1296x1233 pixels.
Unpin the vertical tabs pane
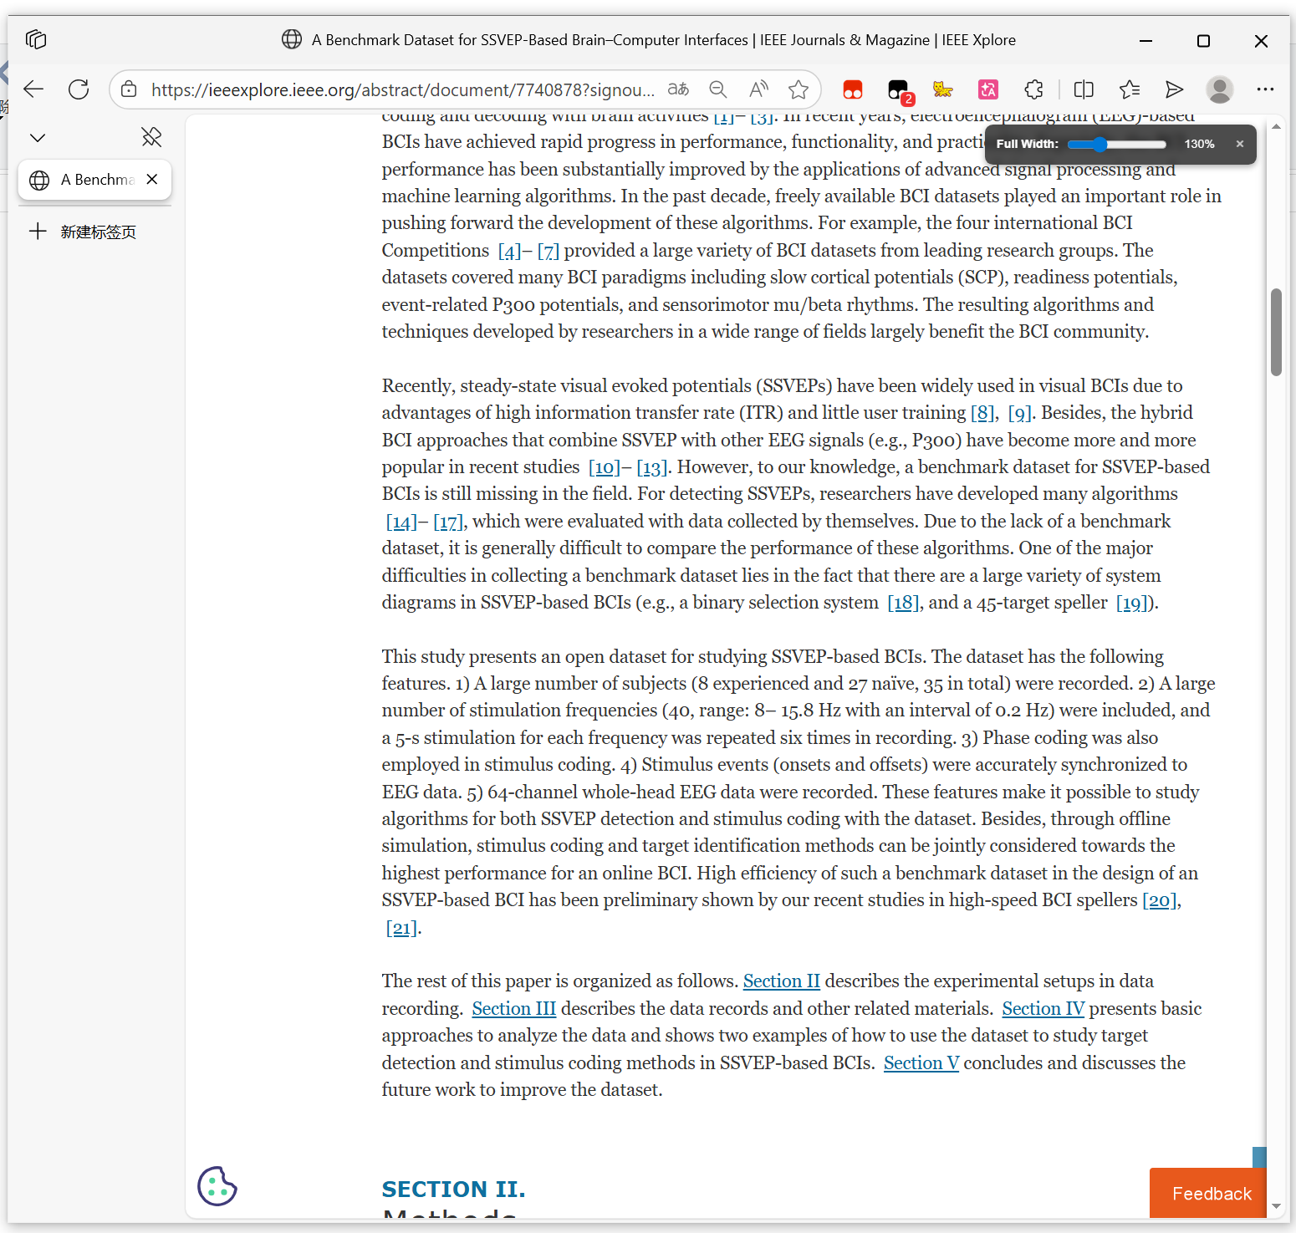(x=151, y=137)
